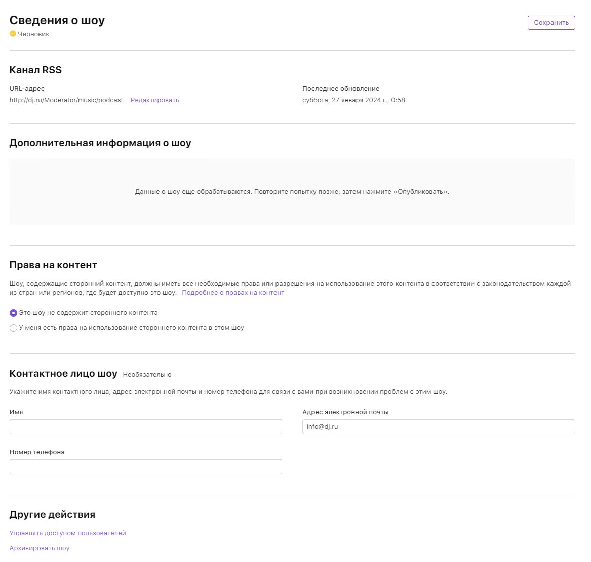Click the Канал RSS section heading
The width and height of the screenshot is (591, 562).
35,70
